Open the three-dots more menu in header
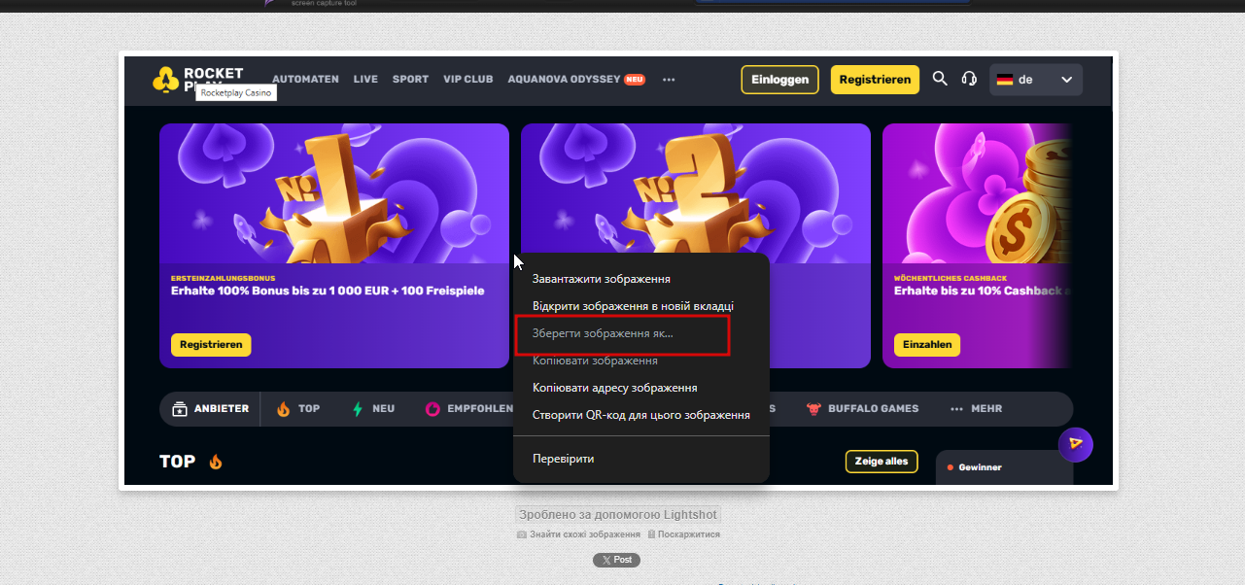The image size is (1245, 585). (669, 80)
